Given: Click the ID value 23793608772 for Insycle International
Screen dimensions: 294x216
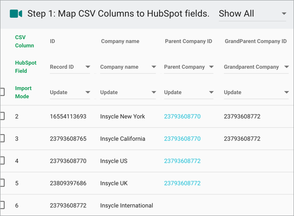Looking at the screenshot, I should [68, 206].
